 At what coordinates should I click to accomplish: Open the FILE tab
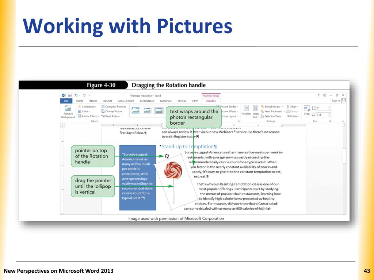coord(66,101)
